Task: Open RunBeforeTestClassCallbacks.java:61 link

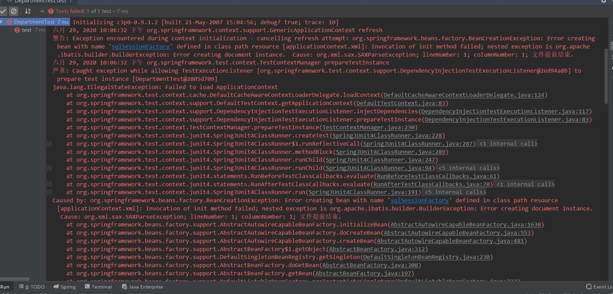Action: coord(436,176)
